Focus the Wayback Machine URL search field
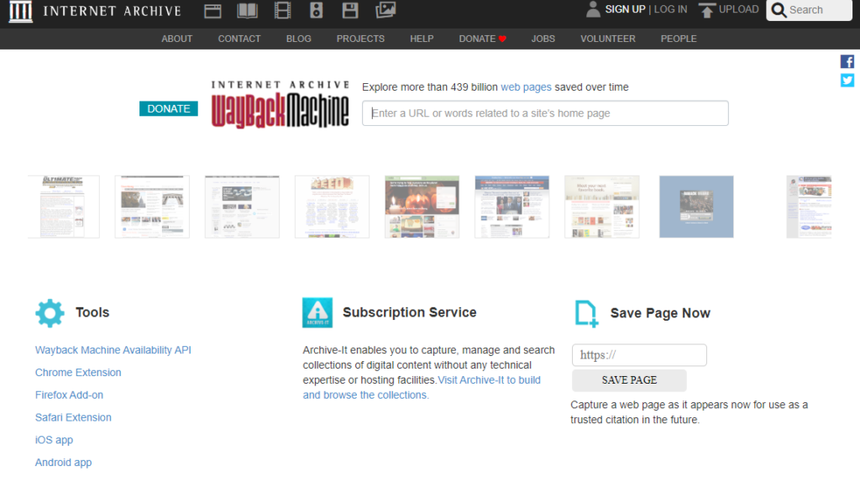The height and width of the screenshot is (487, 860). click(x=545, y=113)
